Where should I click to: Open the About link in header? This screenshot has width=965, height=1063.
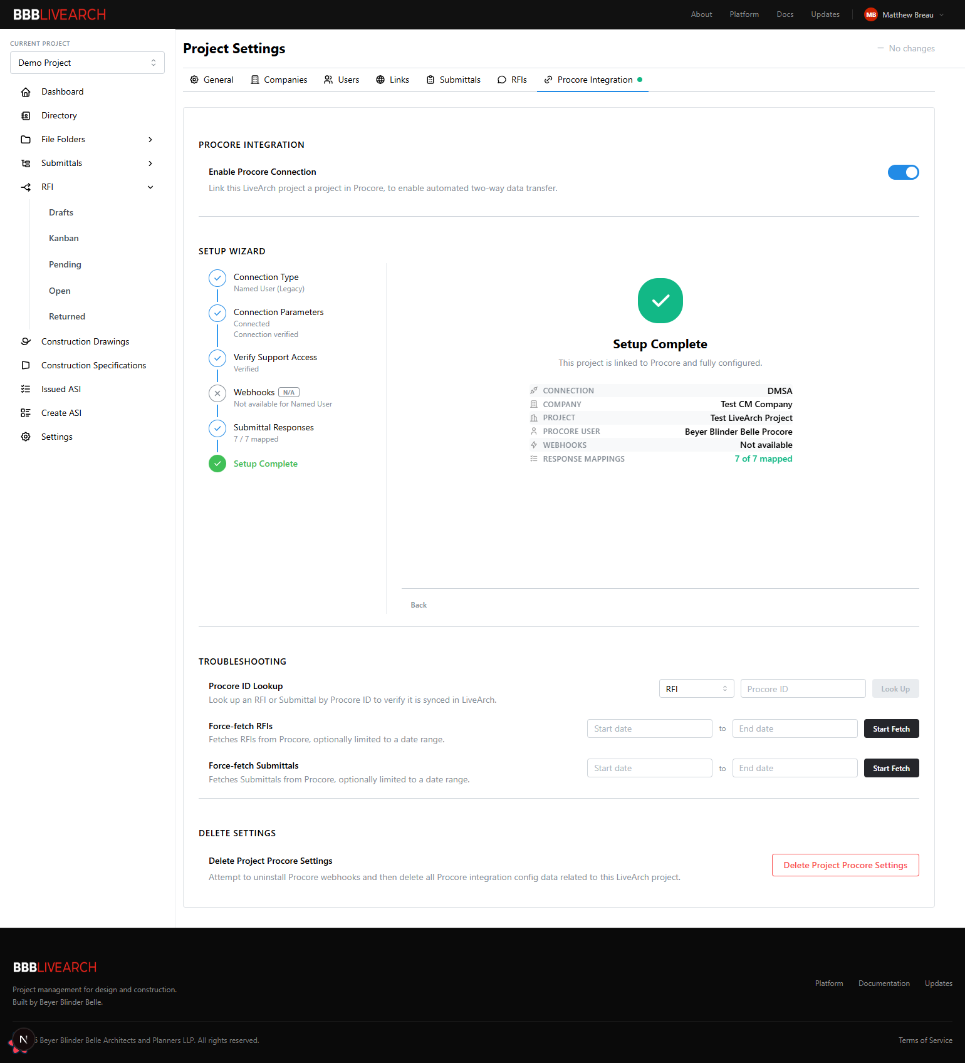[701, 14]
